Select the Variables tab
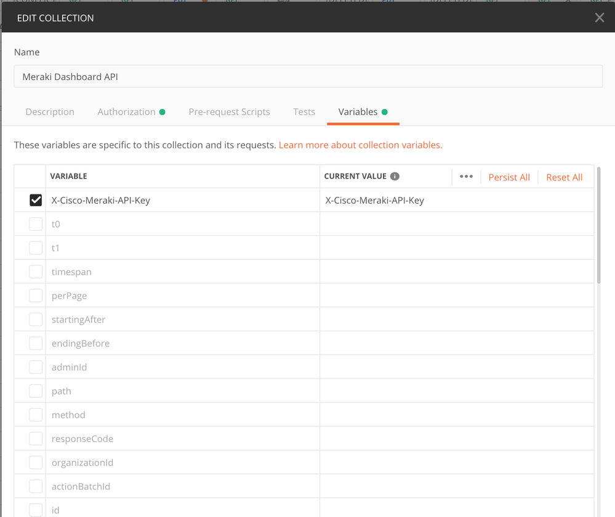Screen dimensions: 615x517 coord(363,112)
